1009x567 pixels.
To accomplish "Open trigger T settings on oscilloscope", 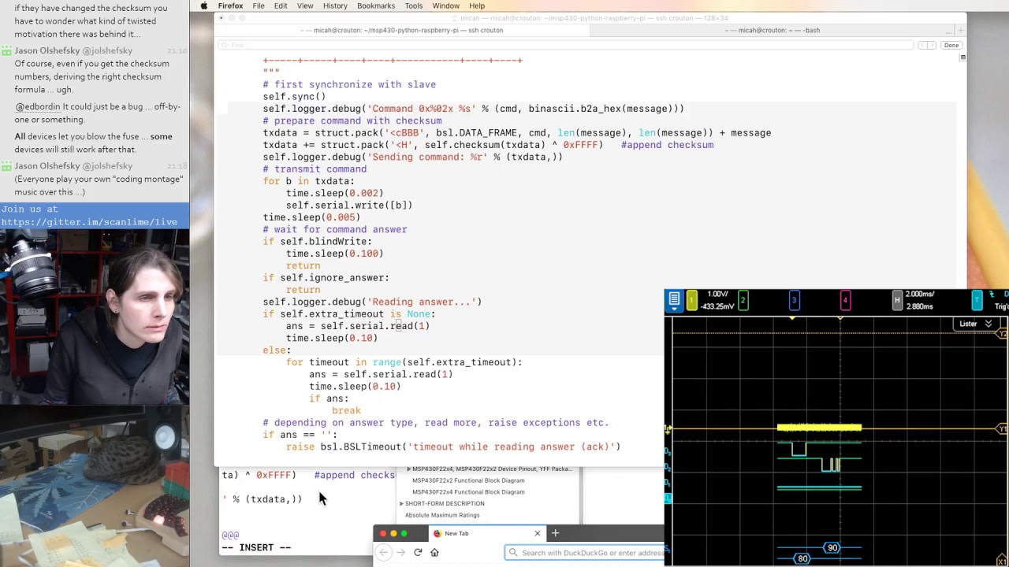I will point(977,300).
